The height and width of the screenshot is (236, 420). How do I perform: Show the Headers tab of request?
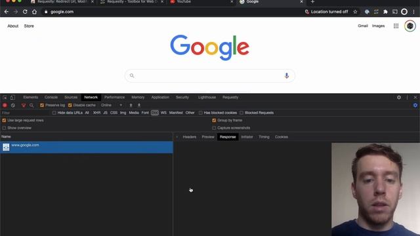click(x=190, y=137)
